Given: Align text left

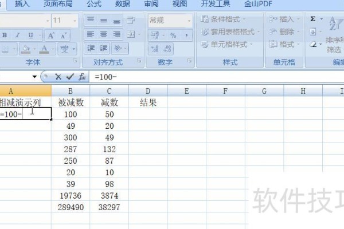Looking at the screenshot, I should pos(91,34).
